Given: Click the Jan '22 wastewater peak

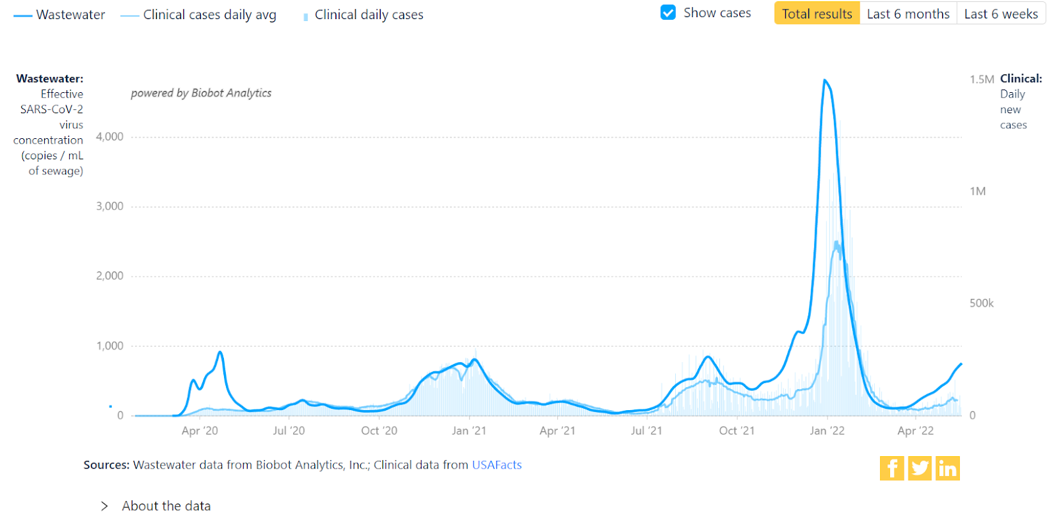Looking at the screenshot, I should pos(825,80).
